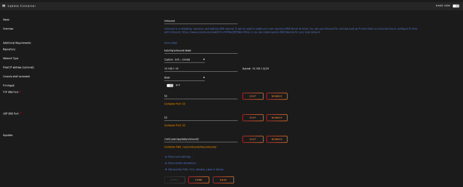Click the 'Network Type:' label
Screen dimensions: 463x187
[11, 58]
